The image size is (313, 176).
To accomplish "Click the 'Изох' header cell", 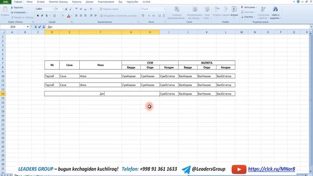I will (x=100, y=65).
